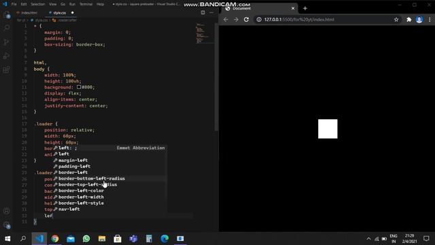Viewport: 435px width, 245px height.
Task: Click the 'box-sizing: border-box;' code line
Action: point(74,44)
